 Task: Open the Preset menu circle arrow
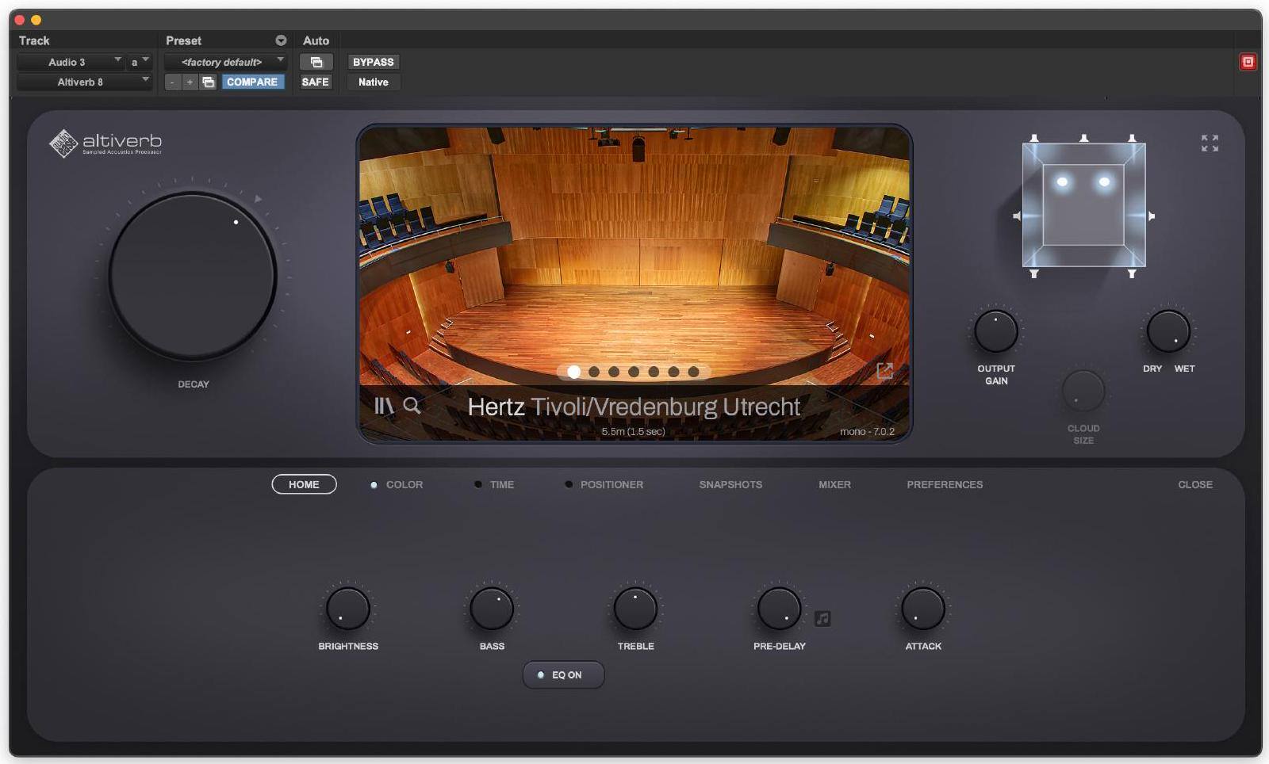[281, 40]
